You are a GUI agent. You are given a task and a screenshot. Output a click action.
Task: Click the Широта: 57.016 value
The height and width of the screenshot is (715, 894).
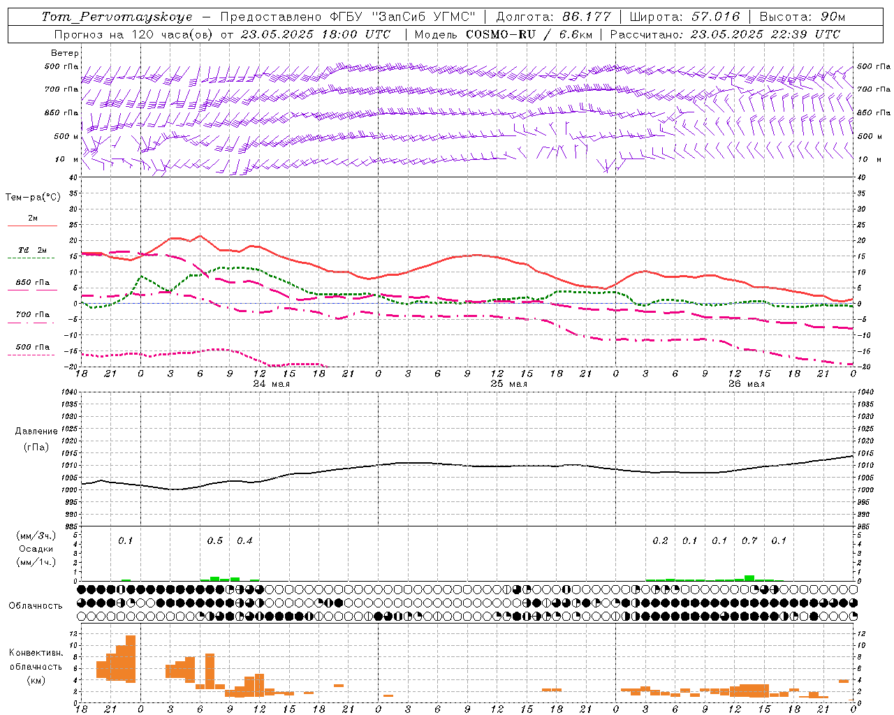coord(684,17)
